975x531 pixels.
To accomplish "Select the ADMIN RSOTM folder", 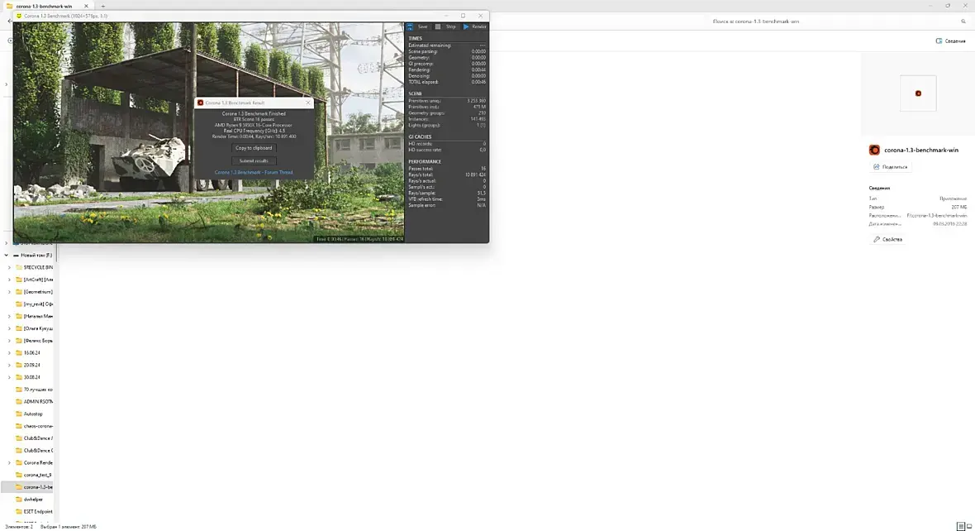I will coord(34,401).
